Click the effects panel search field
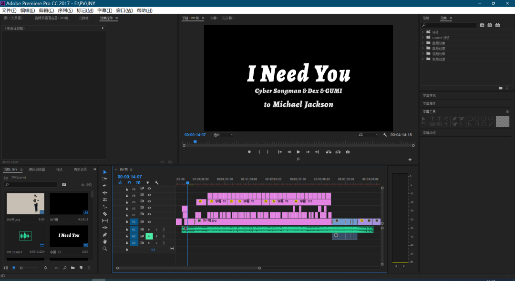Image resolution: width=515 pixels, height=281 pixels. coord(449,25)
